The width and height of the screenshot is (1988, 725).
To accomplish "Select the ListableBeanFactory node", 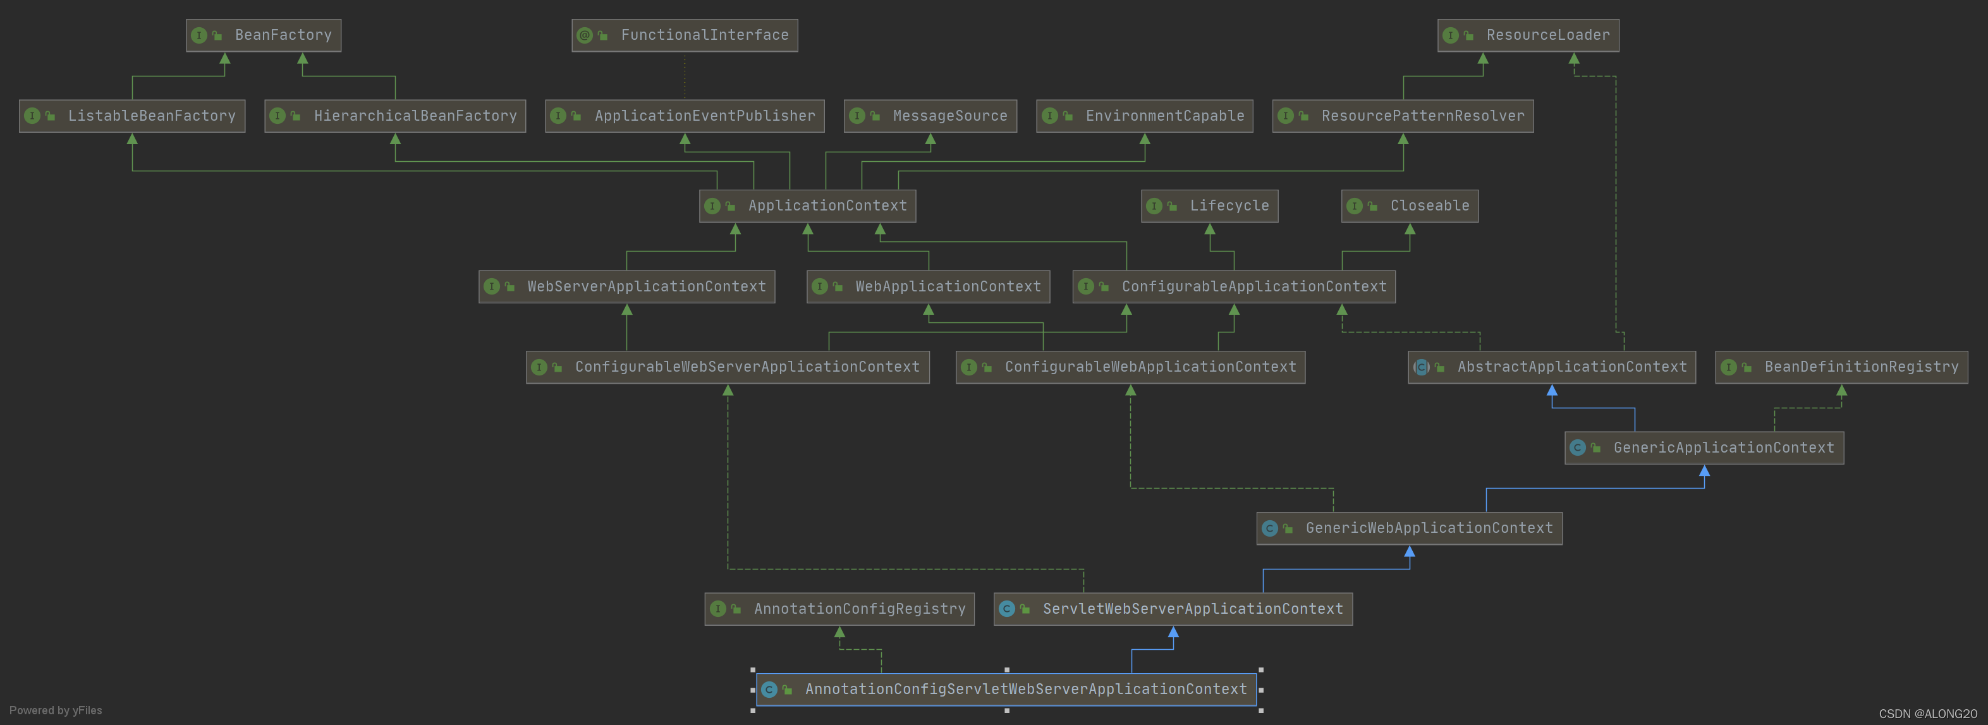I will [151, 116].
